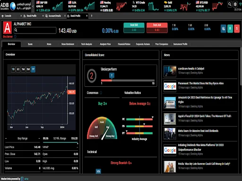Switch to the Console tab
Viewport: 242px width, 181px height.
point(8,16)
